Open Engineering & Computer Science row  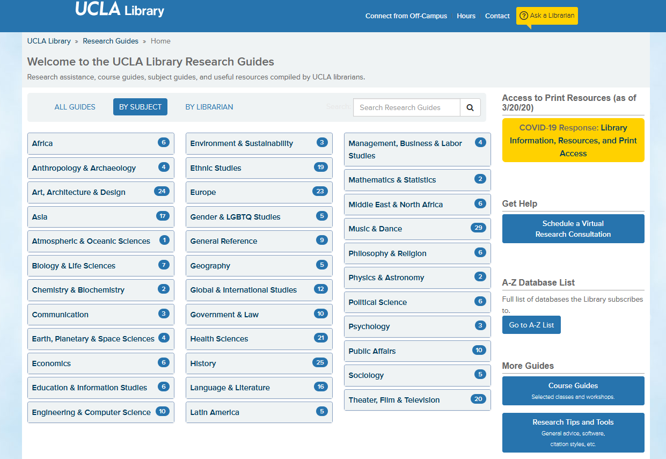coord(101,412)
